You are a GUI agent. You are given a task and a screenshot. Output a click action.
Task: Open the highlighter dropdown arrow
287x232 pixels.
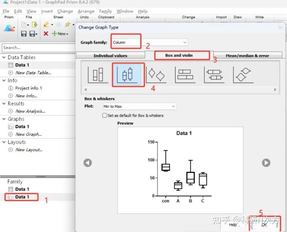point(52,24)
